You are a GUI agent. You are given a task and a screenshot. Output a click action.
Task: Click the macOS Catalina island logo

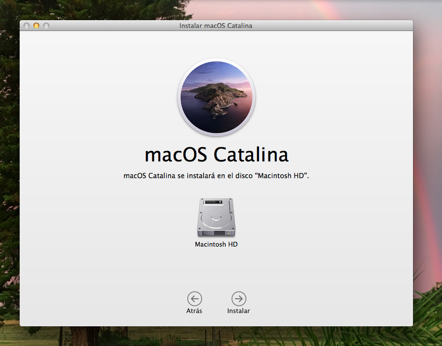[x=216, y=97]
